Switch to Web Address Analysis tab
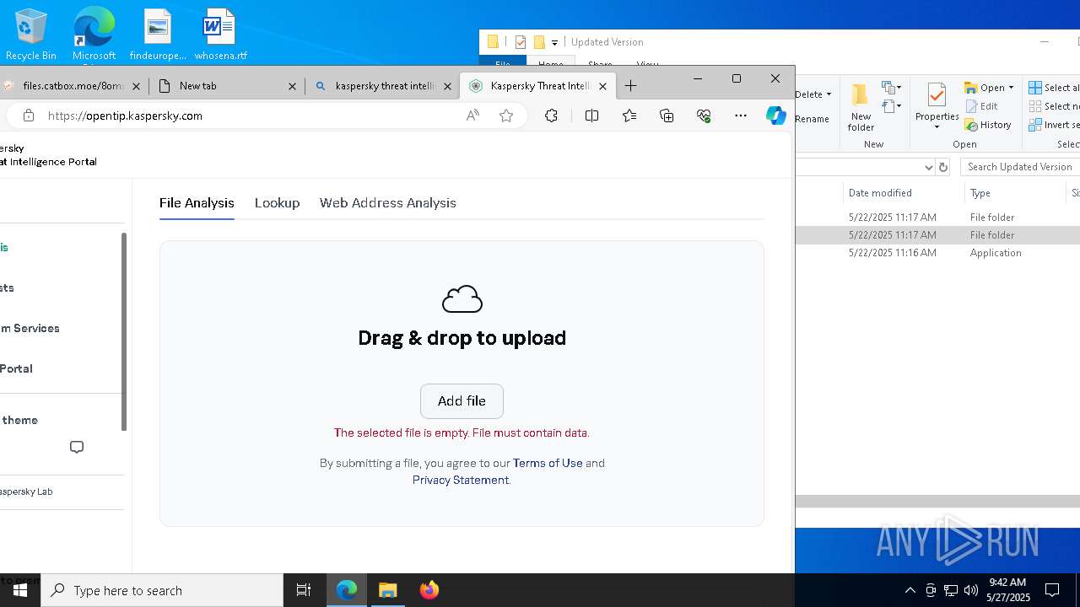 pyautogui.click(x=387, y=203)
